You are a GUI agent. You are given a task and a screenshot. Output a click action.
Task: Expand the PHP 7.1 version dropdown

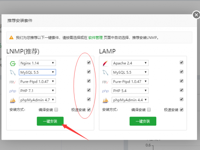tap(37, 91)
